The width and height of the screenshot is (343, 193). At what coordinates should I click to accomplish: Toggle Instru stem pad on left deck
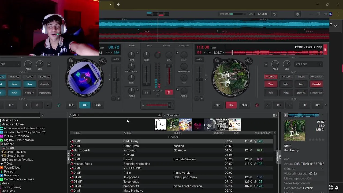(14, 84)
